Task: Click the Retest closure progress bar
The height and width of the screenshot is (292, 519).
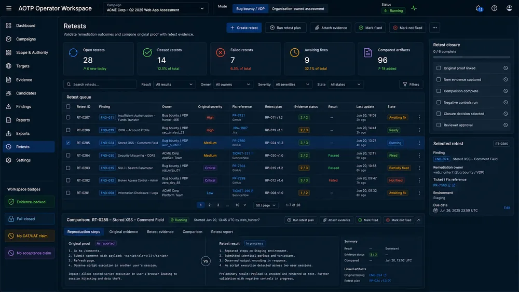Action: 471,58
